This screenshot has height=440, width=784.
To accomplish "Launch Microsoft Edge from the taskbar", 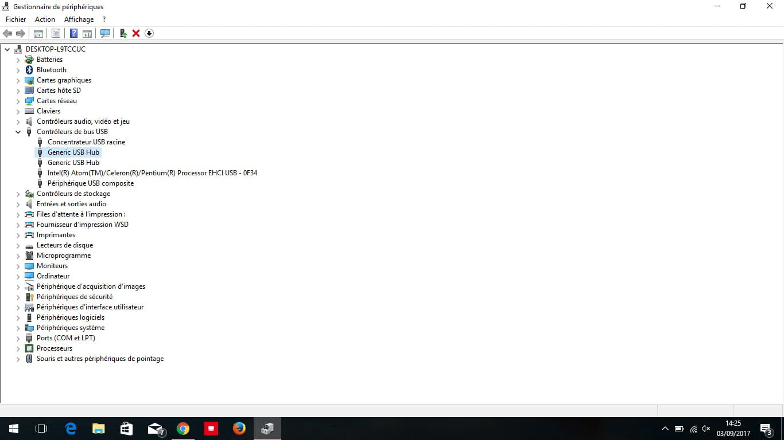I will [71, 429].
